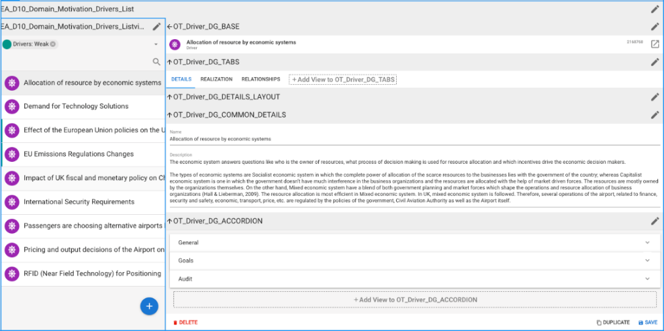Select EU Emissions Regulations Changes
The width and height of the screenshot is (664, 331).
click(x=83, y=154)
